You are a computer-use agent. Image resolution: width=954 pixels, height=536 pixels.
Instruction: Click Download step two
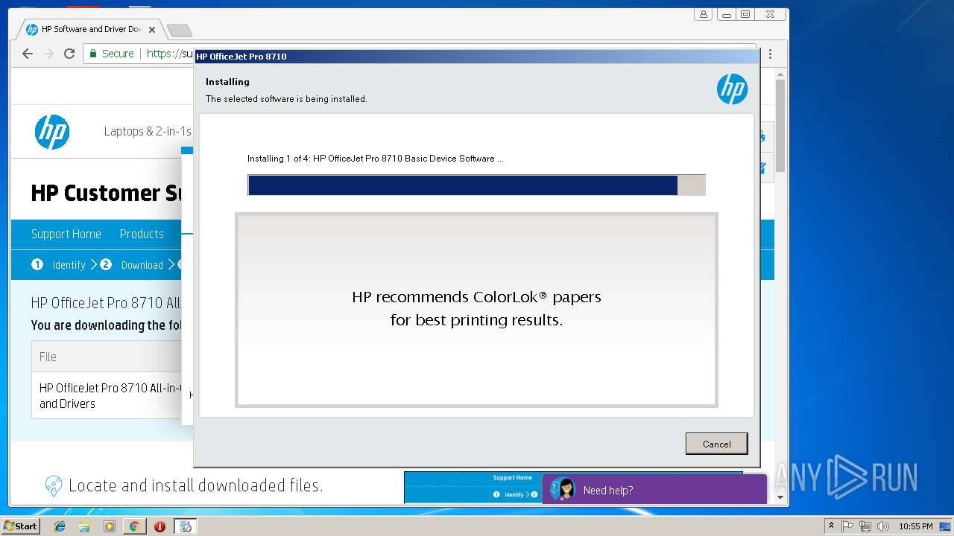[x=132, y=265]
